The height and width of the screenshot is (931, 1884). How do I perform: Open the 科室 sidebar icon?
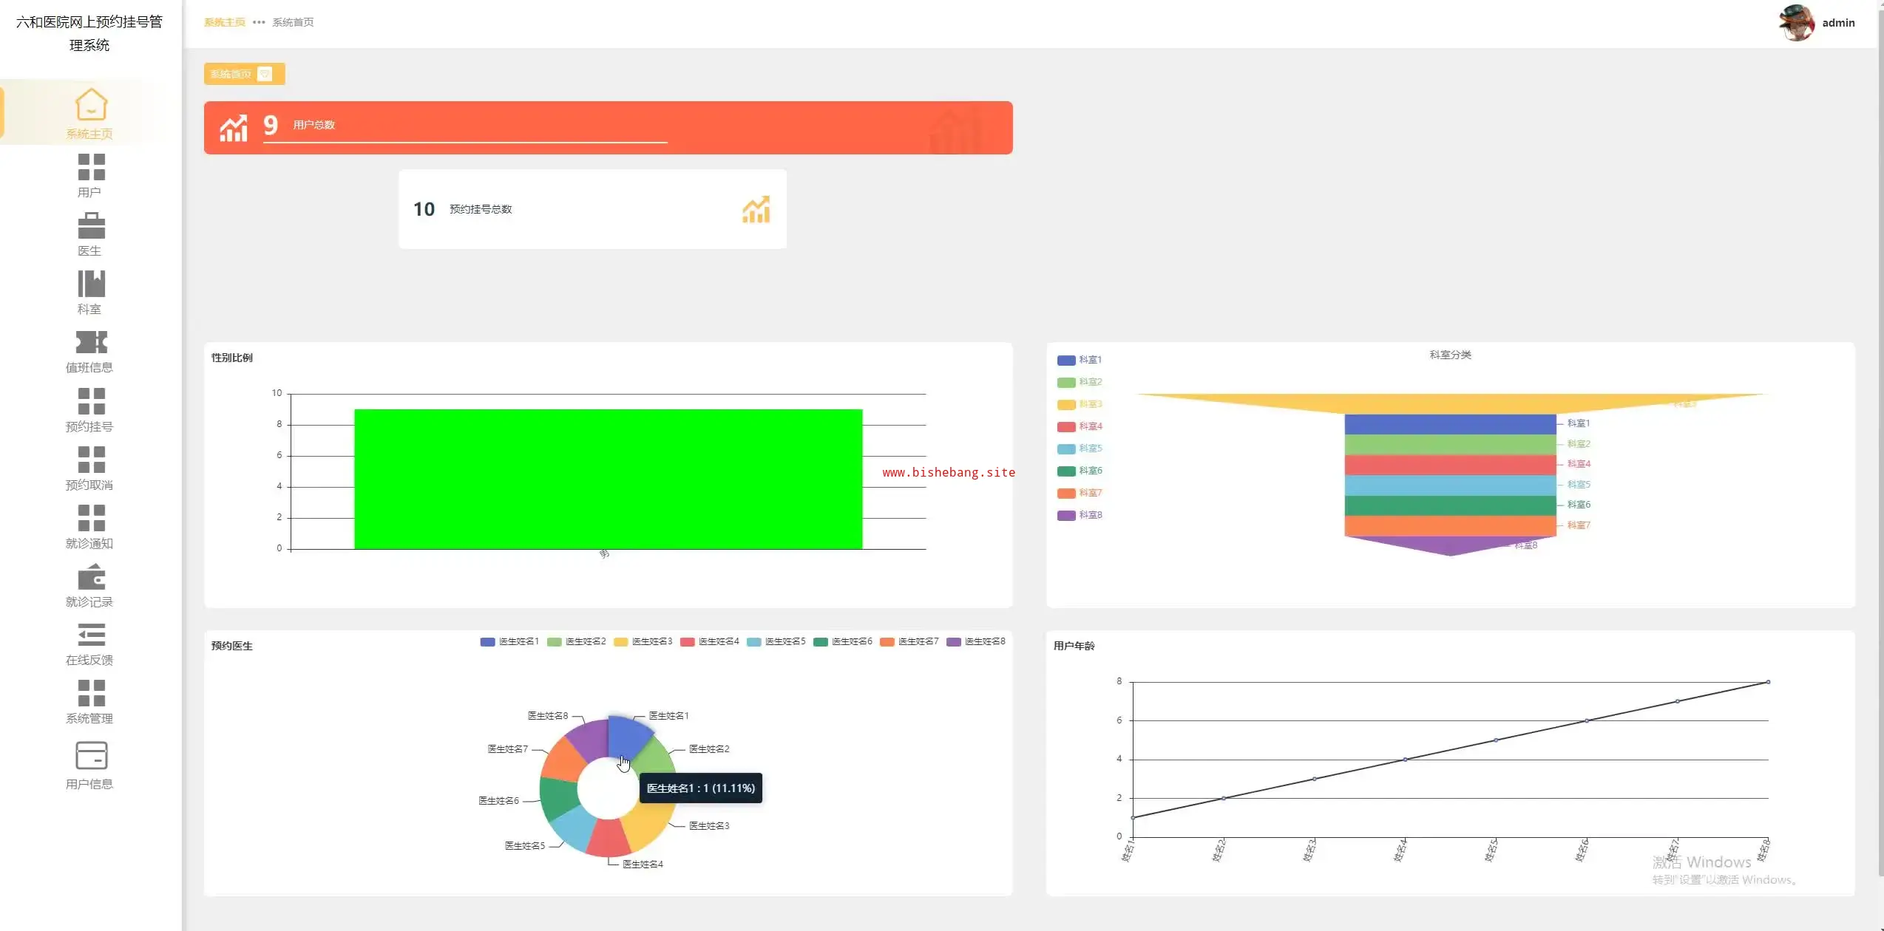click(x=91, y=284)
